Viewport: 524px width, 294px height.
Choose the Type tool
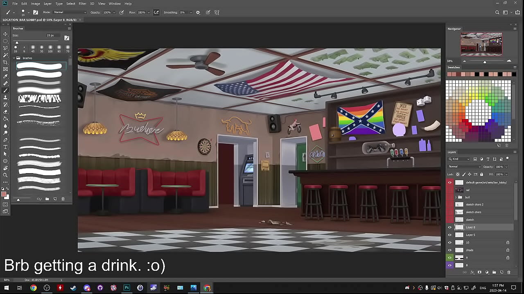5,147
